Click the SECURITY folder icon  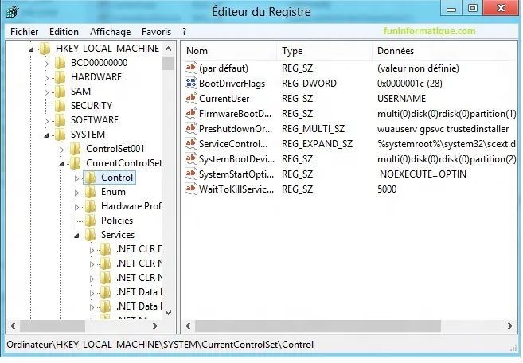coord(60,106)
